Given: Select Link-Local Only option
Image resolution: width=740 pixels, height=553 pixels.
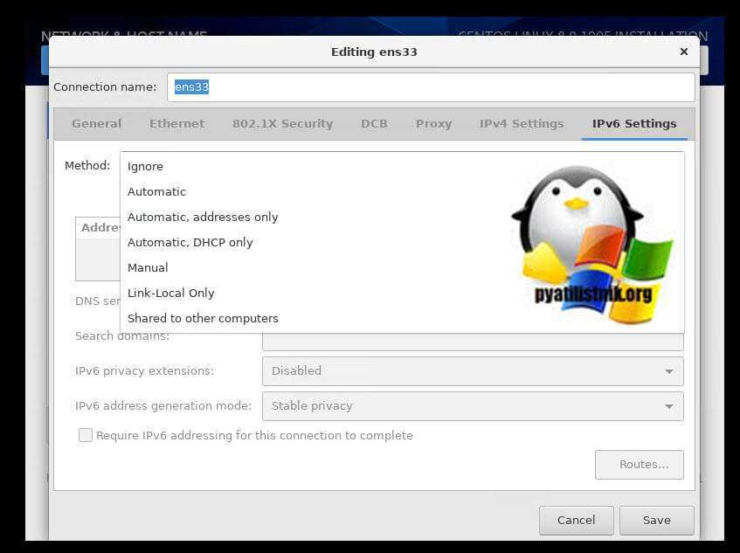Looking at the screenshot, I should [x=402, y=293].
